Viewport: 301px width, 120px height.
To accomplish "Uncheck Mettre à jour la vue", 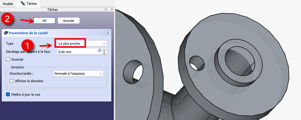I will [8, 94].
